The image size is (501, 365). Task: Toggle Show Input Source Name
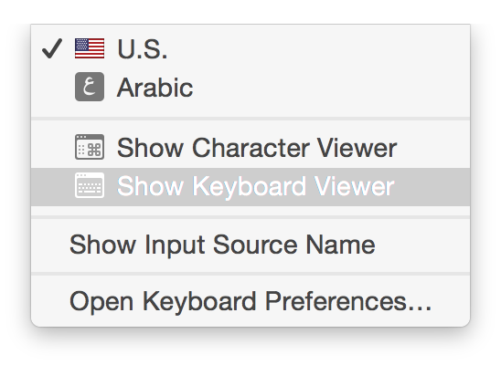pos(250,245)
